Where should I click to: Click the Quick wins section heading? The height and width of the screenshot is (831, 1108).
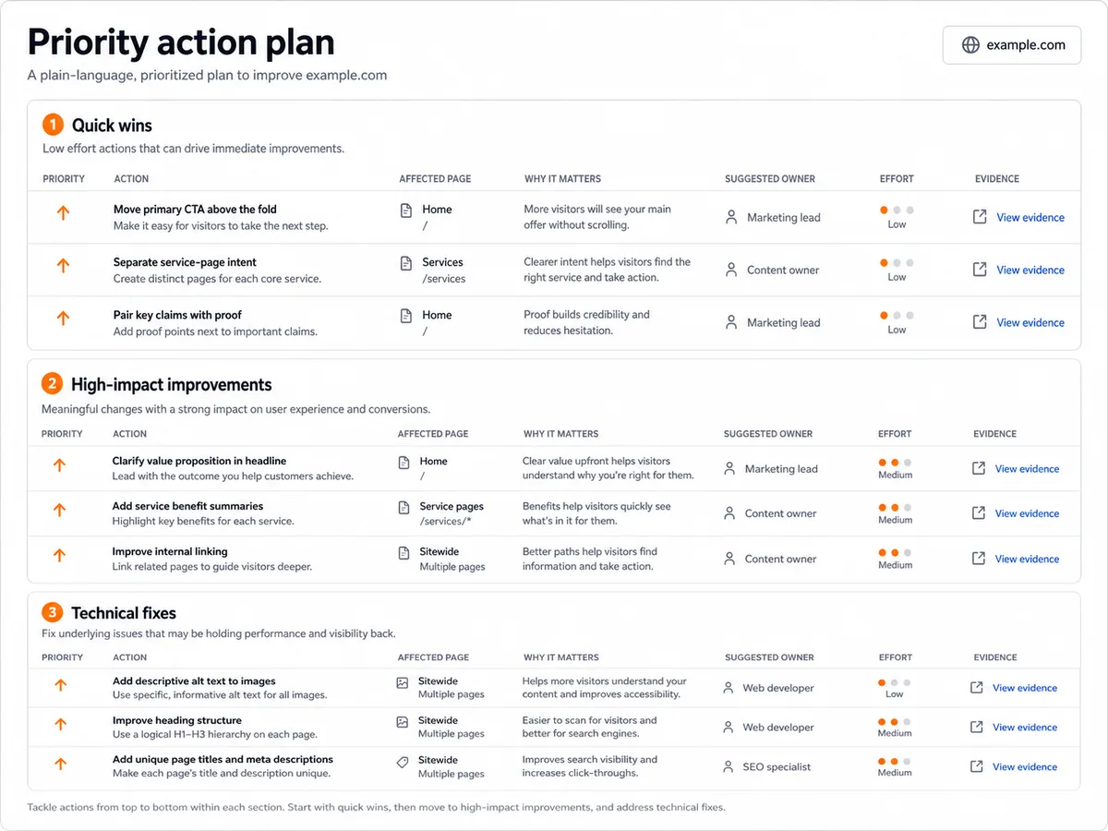click(x=112, y=126)
